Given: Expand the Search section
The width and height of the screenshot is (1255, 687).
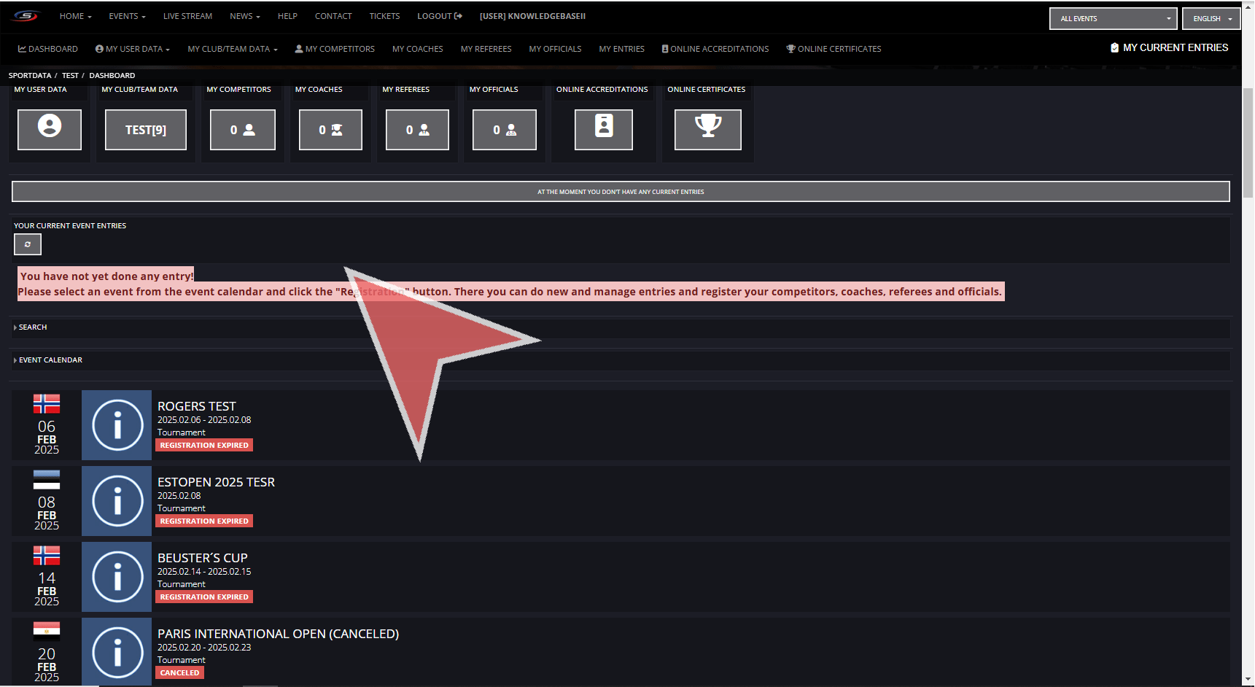Looking at the screenshot, I should click(x=32, y=327).
